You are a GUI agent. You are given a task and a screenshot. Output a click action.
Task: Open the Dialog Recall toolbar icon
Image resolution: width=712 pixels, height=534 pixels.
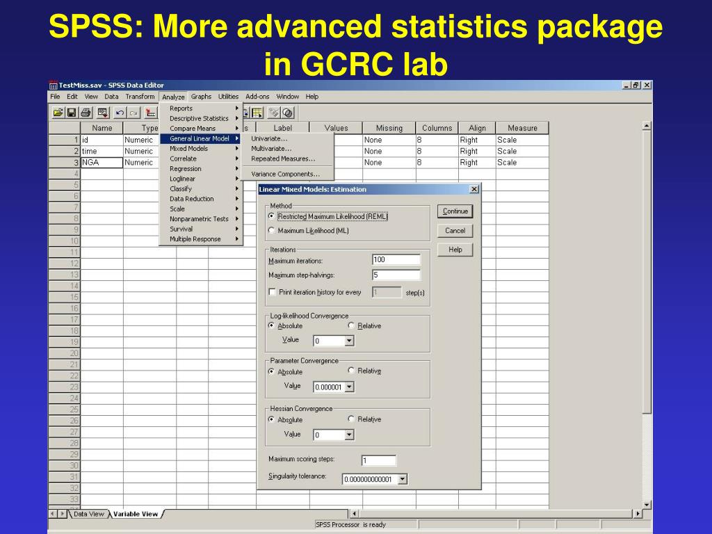(103, 112)
